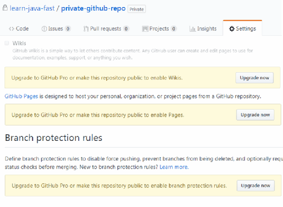The image size is (283, 207).
Task: Switch to the Issues tab
Action: point(56,29)
